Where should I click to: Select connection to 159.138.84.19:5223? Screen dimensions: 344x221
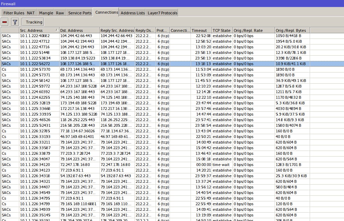(x=172, y=58)
